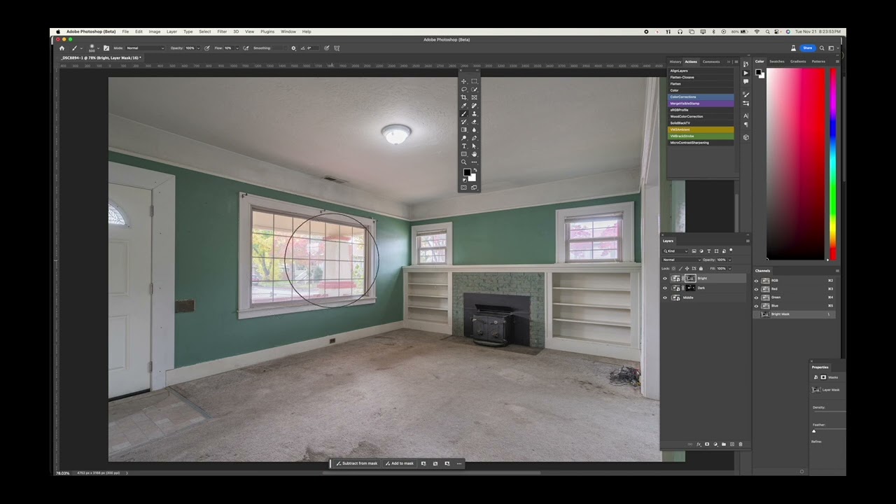Run the MergeVisibleStamp action
This screenshot has width=896, height=504.
click(701, 104)
